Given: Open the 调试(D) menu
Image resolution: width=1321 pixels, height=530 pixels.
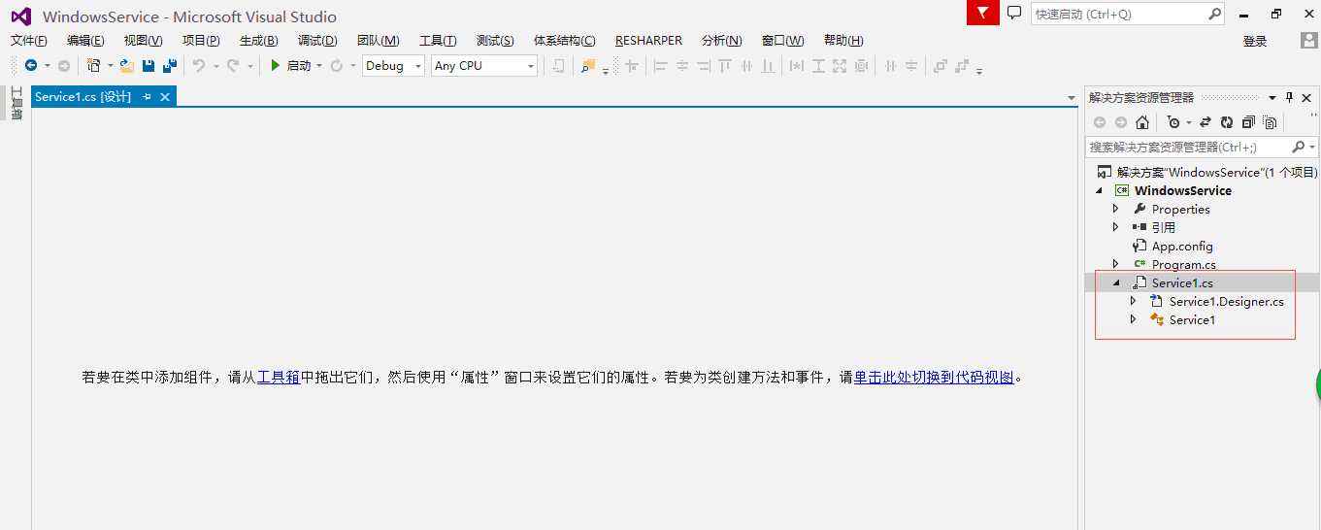Looking at the screenshot, I should [x=317, y=40].
